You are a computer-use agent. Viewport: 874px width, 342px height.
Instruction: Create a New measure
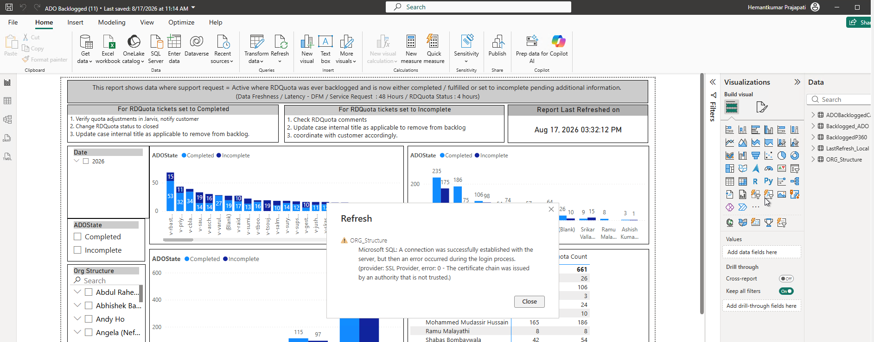tap(411, 49)
